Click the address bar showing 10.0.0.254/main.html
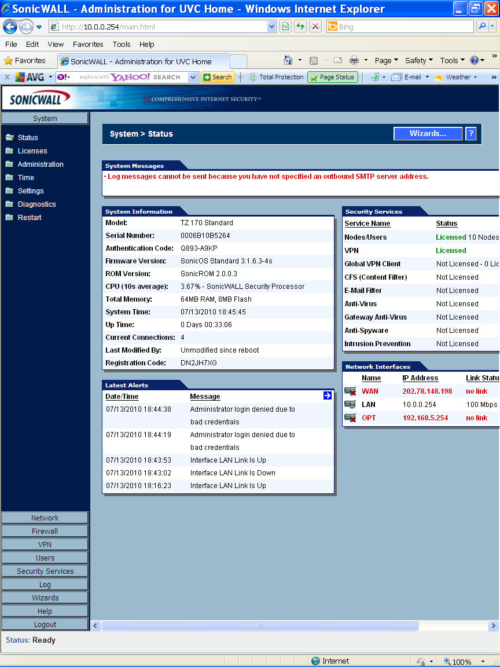 click(x=159, y=27)
